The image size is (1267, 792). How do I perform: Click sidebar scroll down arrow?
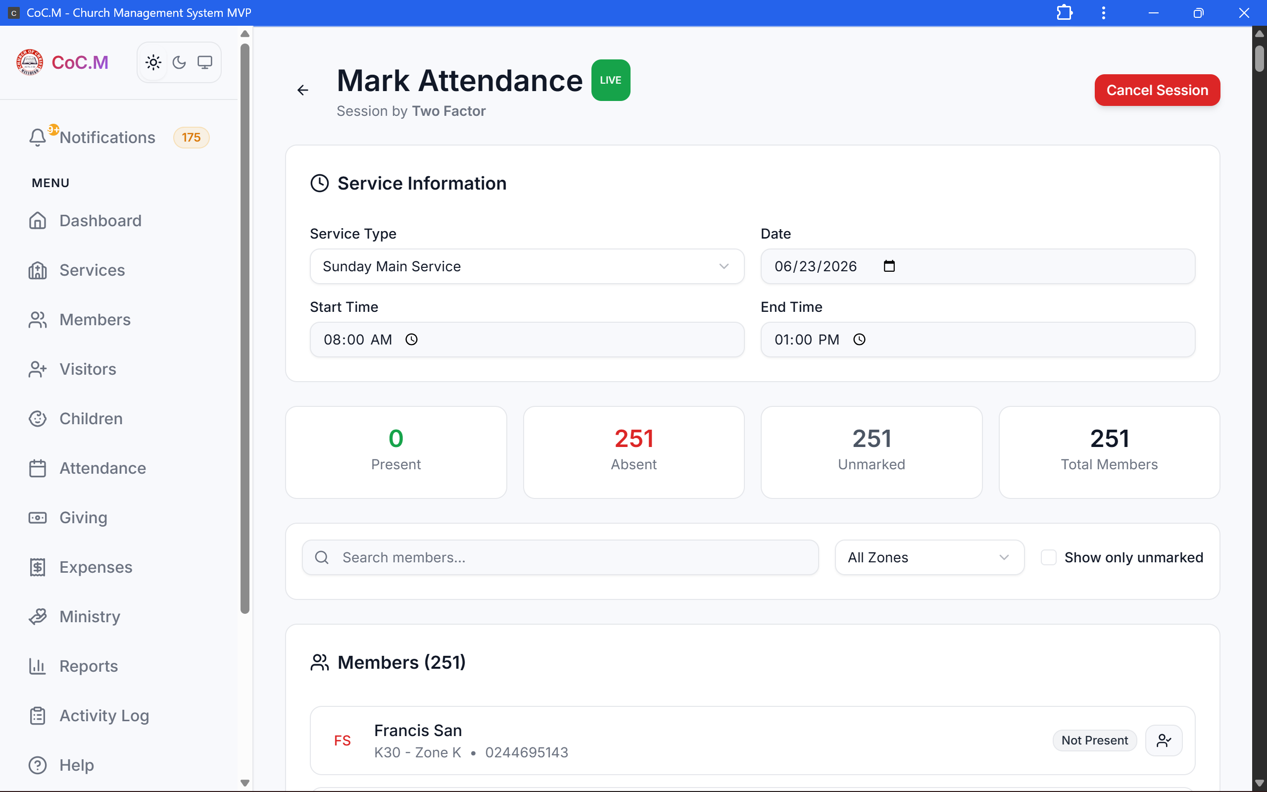pos(244,783)
